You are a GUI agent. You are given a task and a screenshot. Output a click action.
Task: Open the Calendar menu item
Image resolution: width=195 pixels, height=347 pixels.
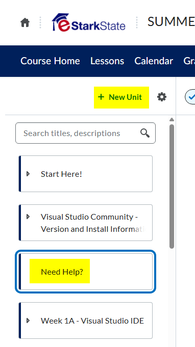154,61
